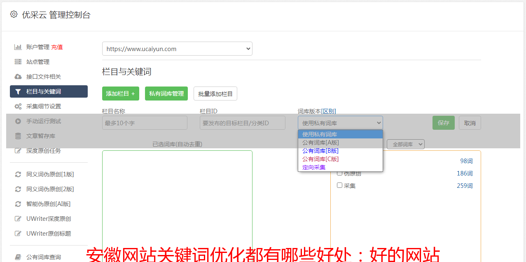Screen dimensions: 526x262
Task: Focus the 栏目名称 input field
Action: tap(145, 123)
